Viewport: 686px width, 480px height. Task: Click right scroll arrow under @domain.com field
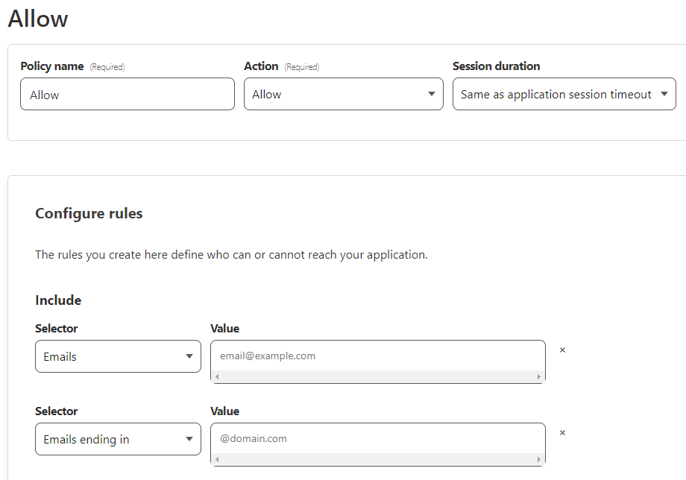[x=538, y=460]
